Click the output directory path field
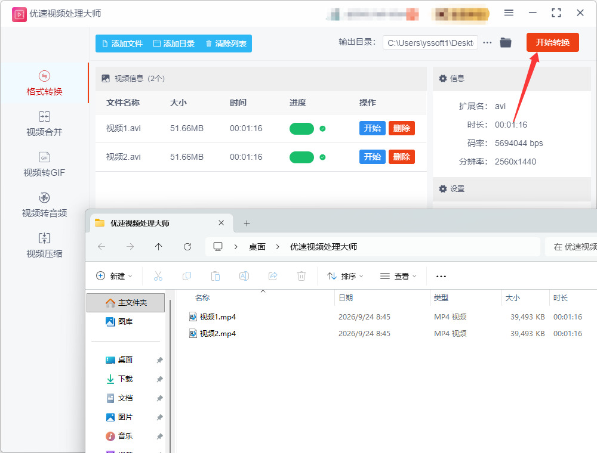Image resolution: width=597 pixels, height=453 pixels. (x=430, y=43)
